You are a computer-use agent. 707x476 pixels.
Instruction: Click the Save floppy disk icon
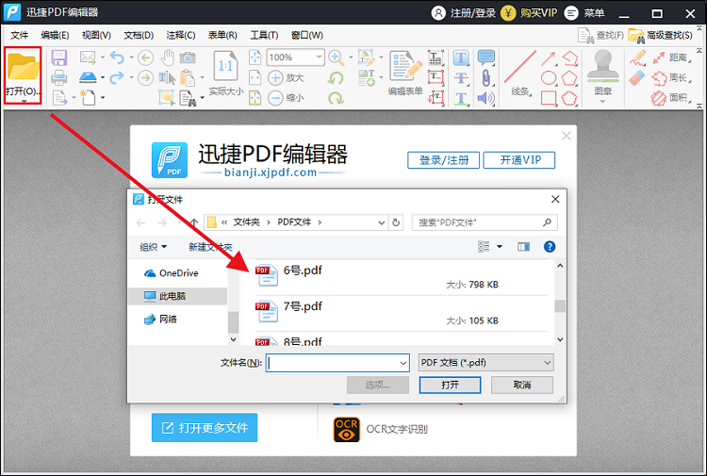[59, 58]
